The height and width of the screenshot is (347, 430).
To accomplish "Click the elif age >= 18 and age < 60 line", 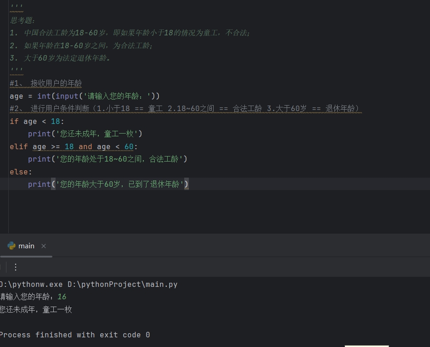I will point(74,146).
